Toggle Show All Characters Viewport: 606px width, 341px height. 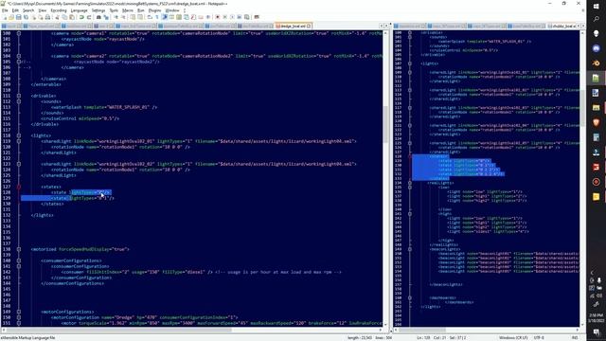[157, 17]
